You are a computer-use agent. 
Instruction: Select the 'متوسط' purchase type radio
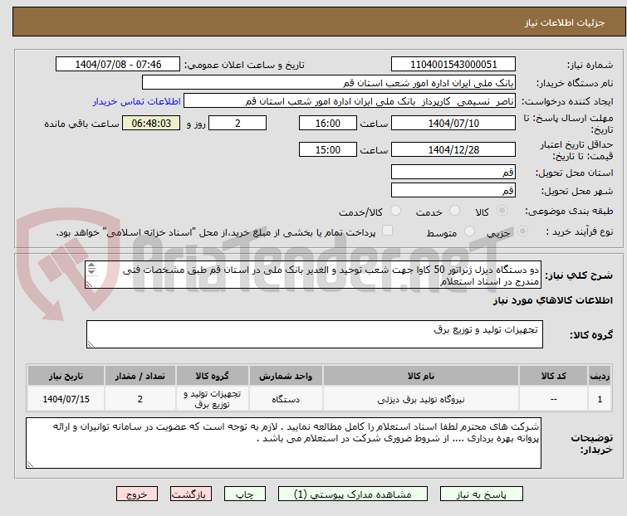click(469, 231)
